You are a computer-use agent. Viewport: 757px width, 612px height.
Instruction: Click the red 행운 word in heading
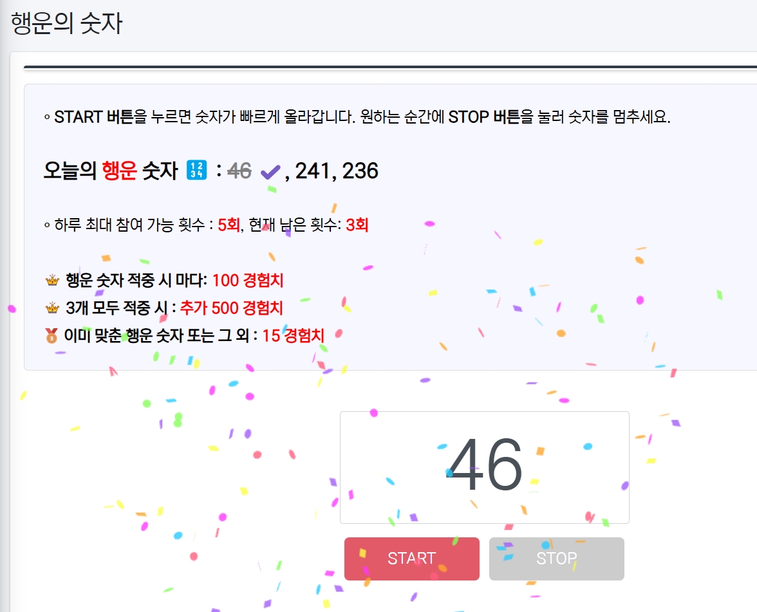(119, 171)
